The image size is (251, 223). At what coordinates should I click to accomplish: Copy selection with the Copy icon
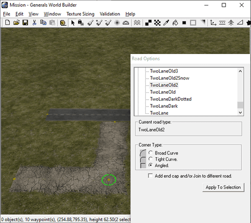[x=43, y=23]
